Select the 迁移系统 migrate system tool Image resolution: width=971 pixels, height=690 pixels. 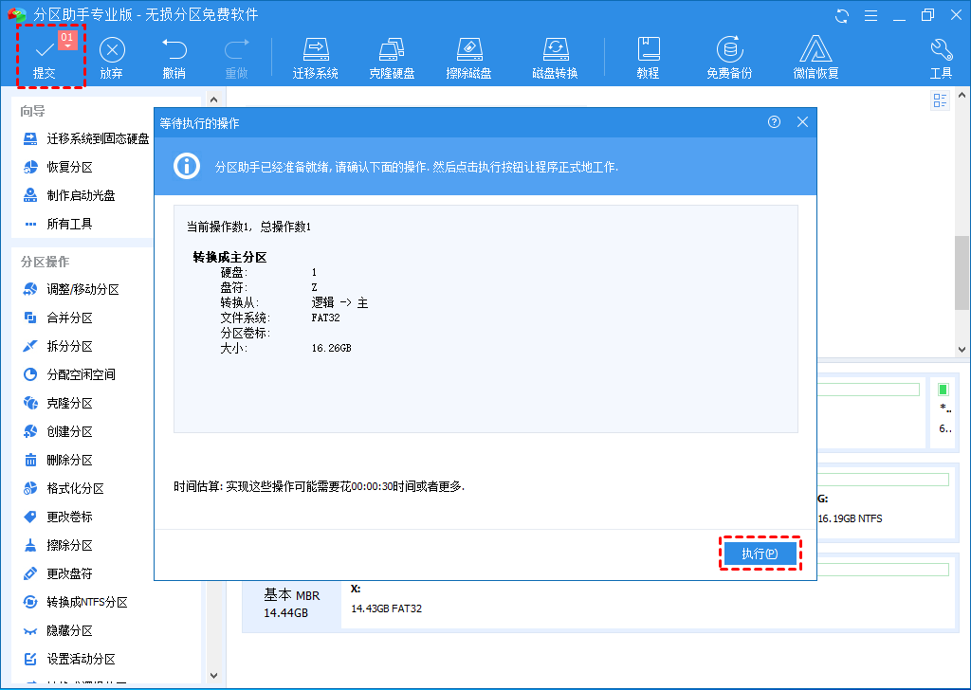click(316, 56)
